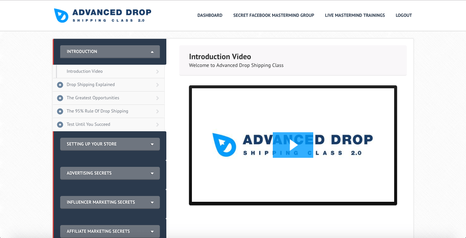Viewport: 466px width, 238px height.
Task: Click the chevron next to Drop Shipping Explained
Action: point(158,85)
